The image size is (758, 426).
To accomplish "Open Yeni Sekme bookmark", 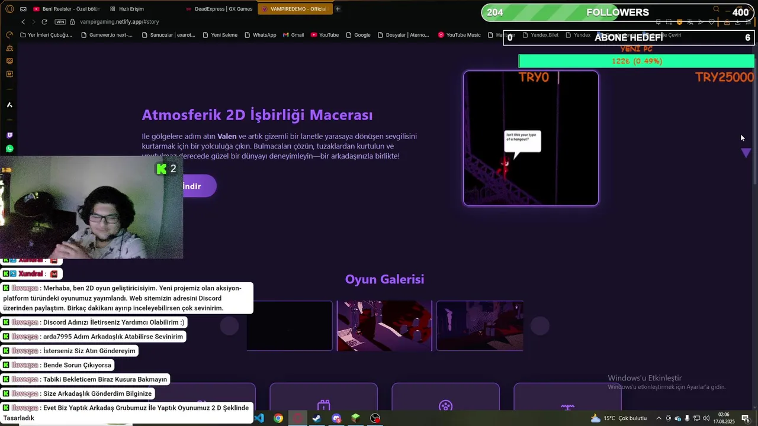I will pos(220,35).
